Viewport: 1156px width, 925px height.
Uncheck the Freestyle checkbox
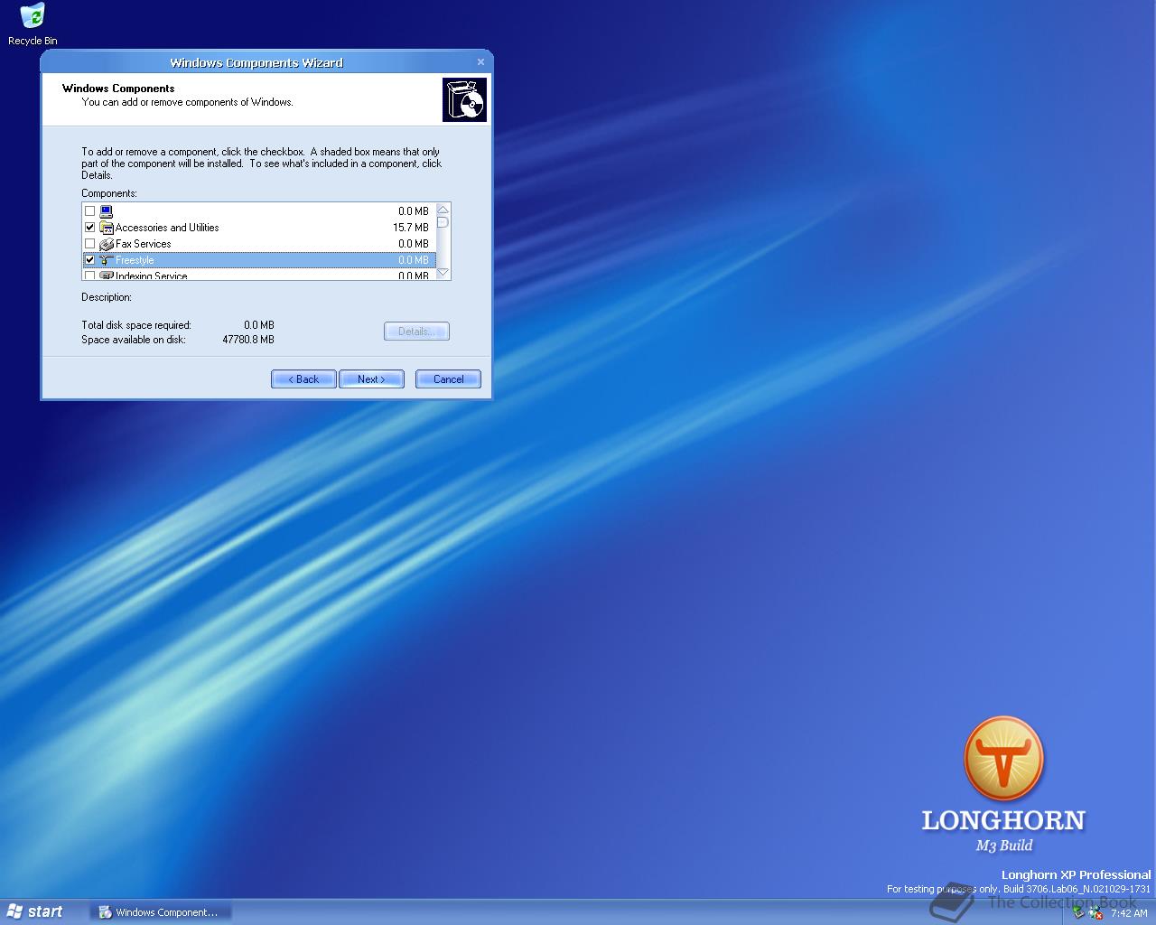coord(89,260)
